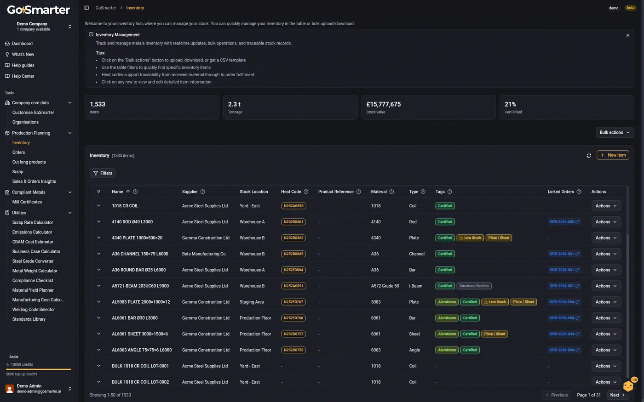The image size is (644, 402).
Task: Expand the 4340 PLATE row details
Action: pyautogui.click(x=98, y=238)
